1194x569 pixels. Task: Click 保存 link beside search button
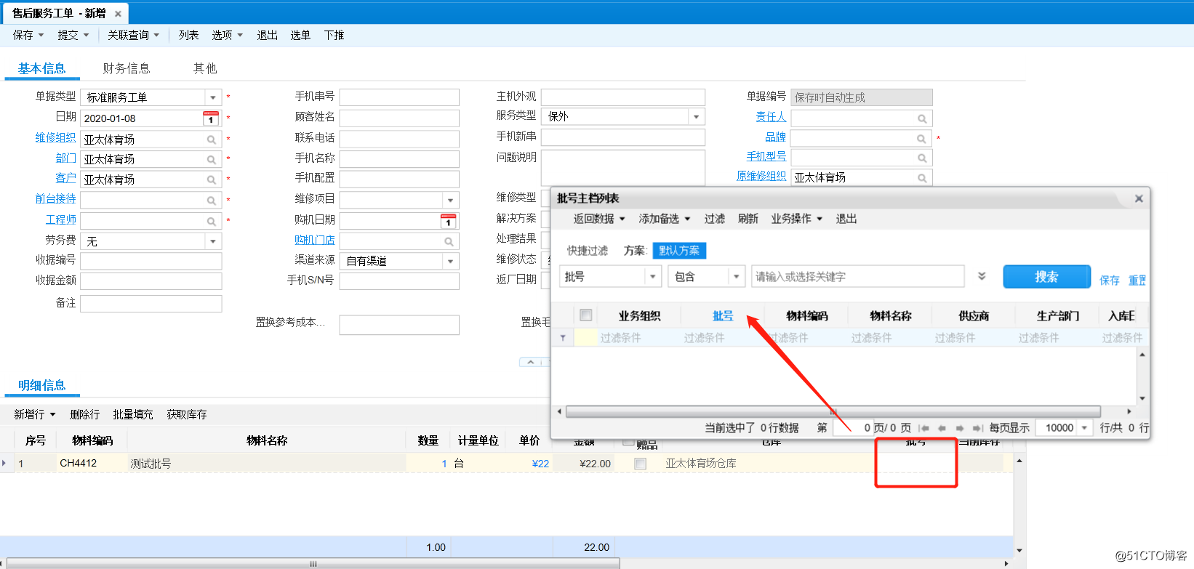pos(1109,281)
